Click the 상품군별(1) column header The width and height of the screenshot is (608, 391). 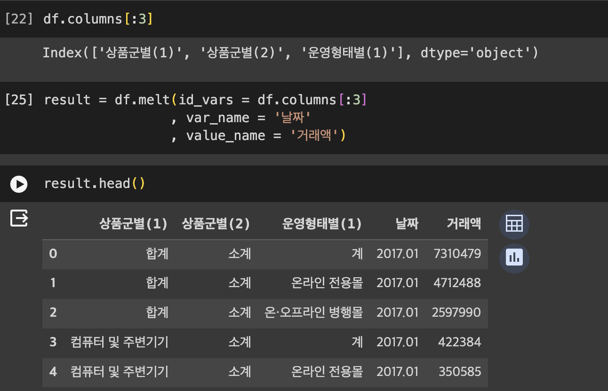tap(133, 224)
